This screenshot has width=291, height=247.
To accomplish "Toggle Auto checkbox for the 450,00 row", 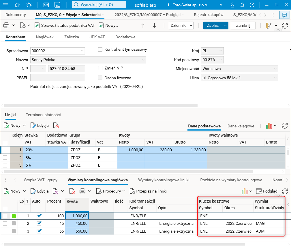I will pyautogui.click(x=39, y=223).
